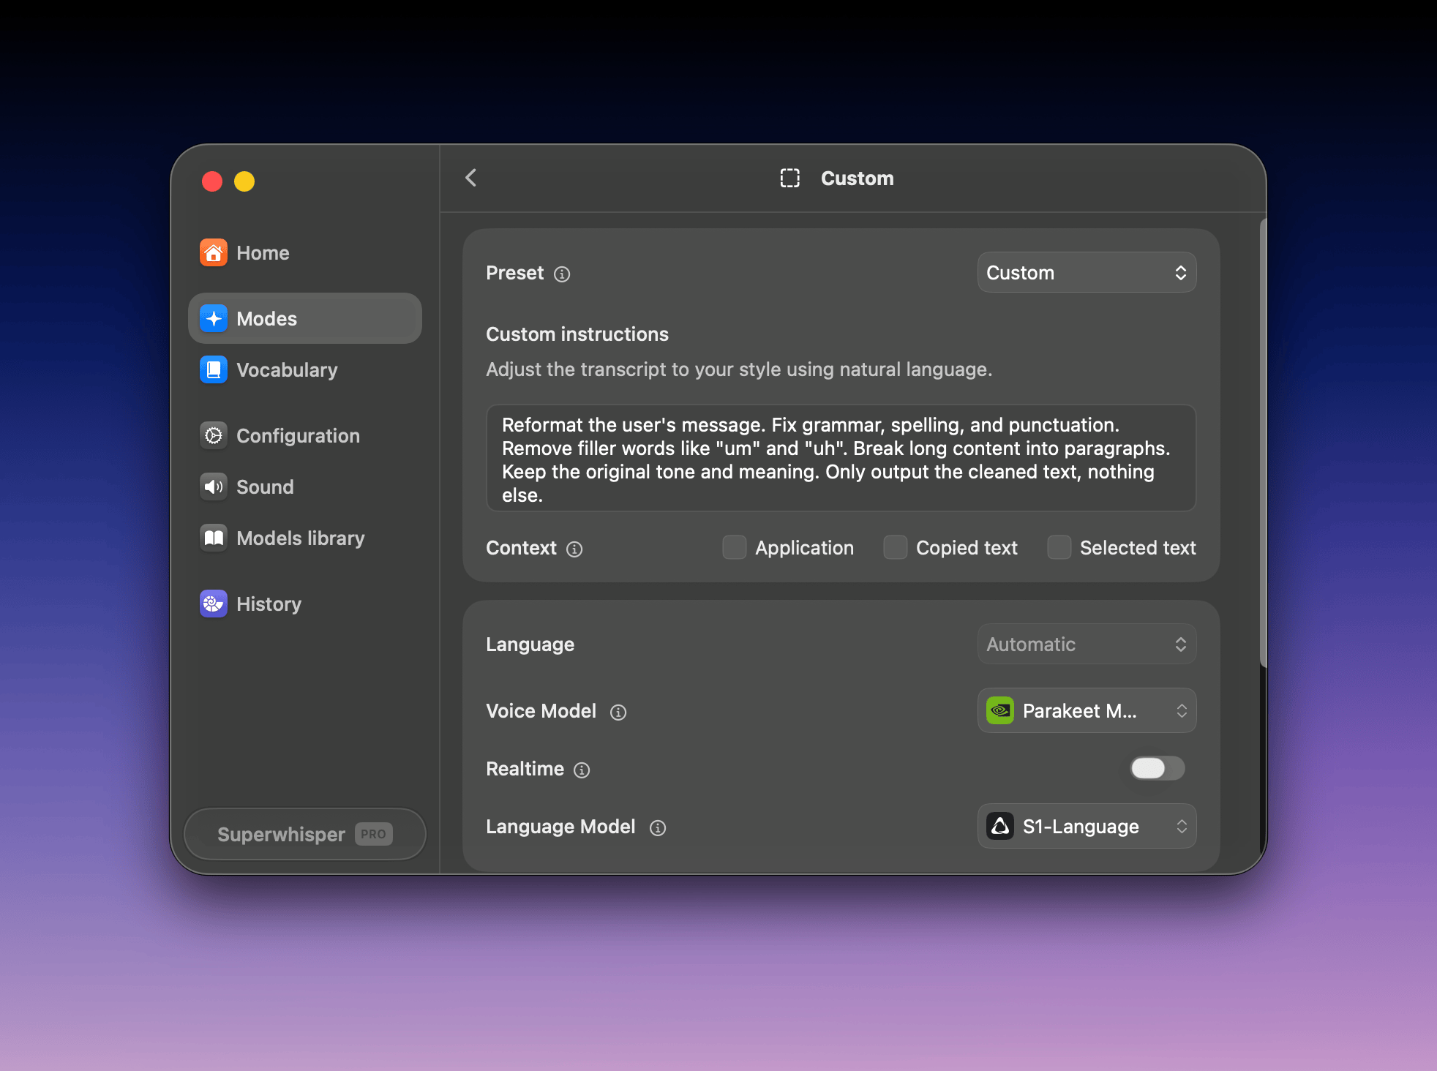Viewport: 1437px width, 1071px height.
Task: Click the dashed-square Custom mode icon
Action: click(790, 178)
